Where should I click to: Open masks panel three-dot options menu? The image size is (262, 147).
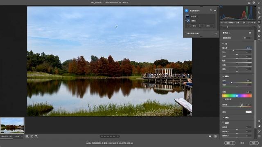coord(216,33)
